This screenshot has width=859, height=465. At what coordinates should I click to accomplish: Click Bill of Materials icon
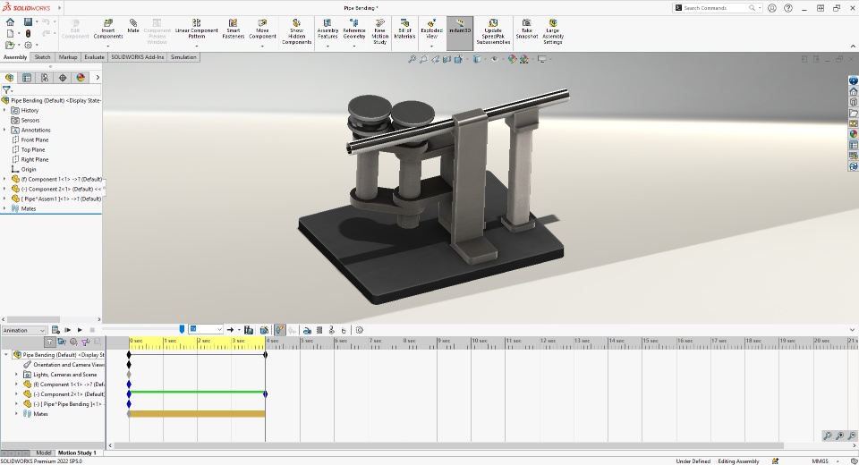pyautogui.click(x=404, y=28)
